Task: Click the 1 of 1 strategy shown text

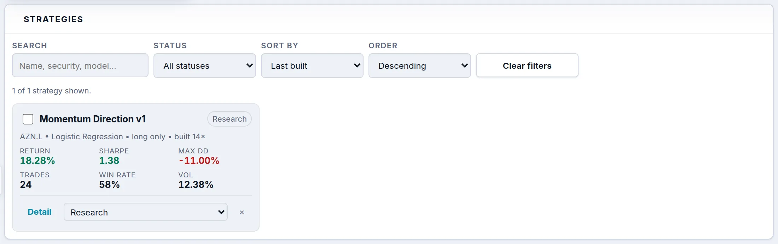Action: click(52, 91)
